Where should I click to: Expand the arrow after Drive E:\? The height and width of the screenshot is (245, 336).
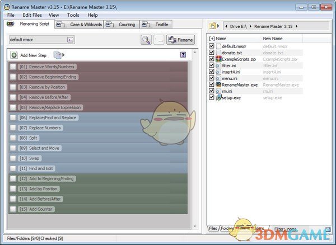point(250,26)
